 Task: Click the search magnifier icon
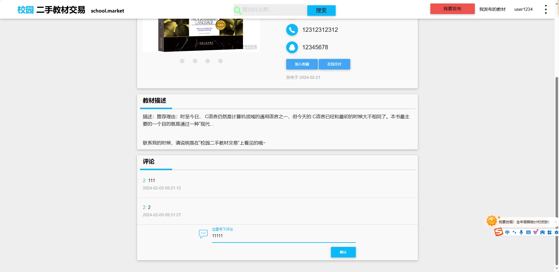(238, 11)
